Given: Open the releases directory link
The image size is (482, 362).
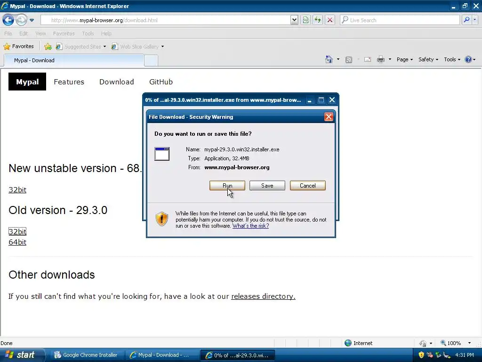Looking at the screenshot, I should point(263,296).
